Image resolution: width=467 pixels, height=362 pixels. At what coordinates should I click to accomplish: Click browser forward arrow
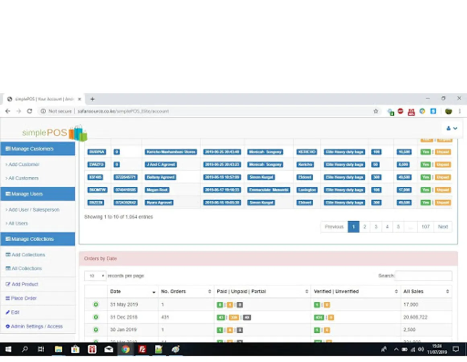[x=19, y=111]
